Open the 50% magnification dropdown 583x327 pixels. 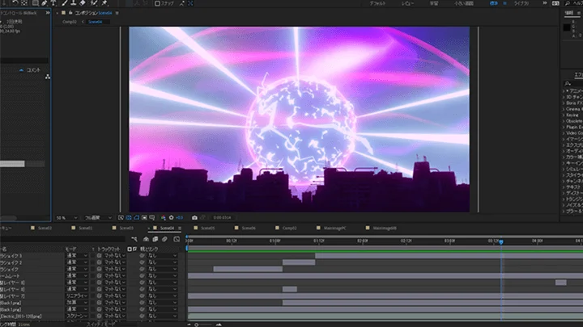click(66, 218)
